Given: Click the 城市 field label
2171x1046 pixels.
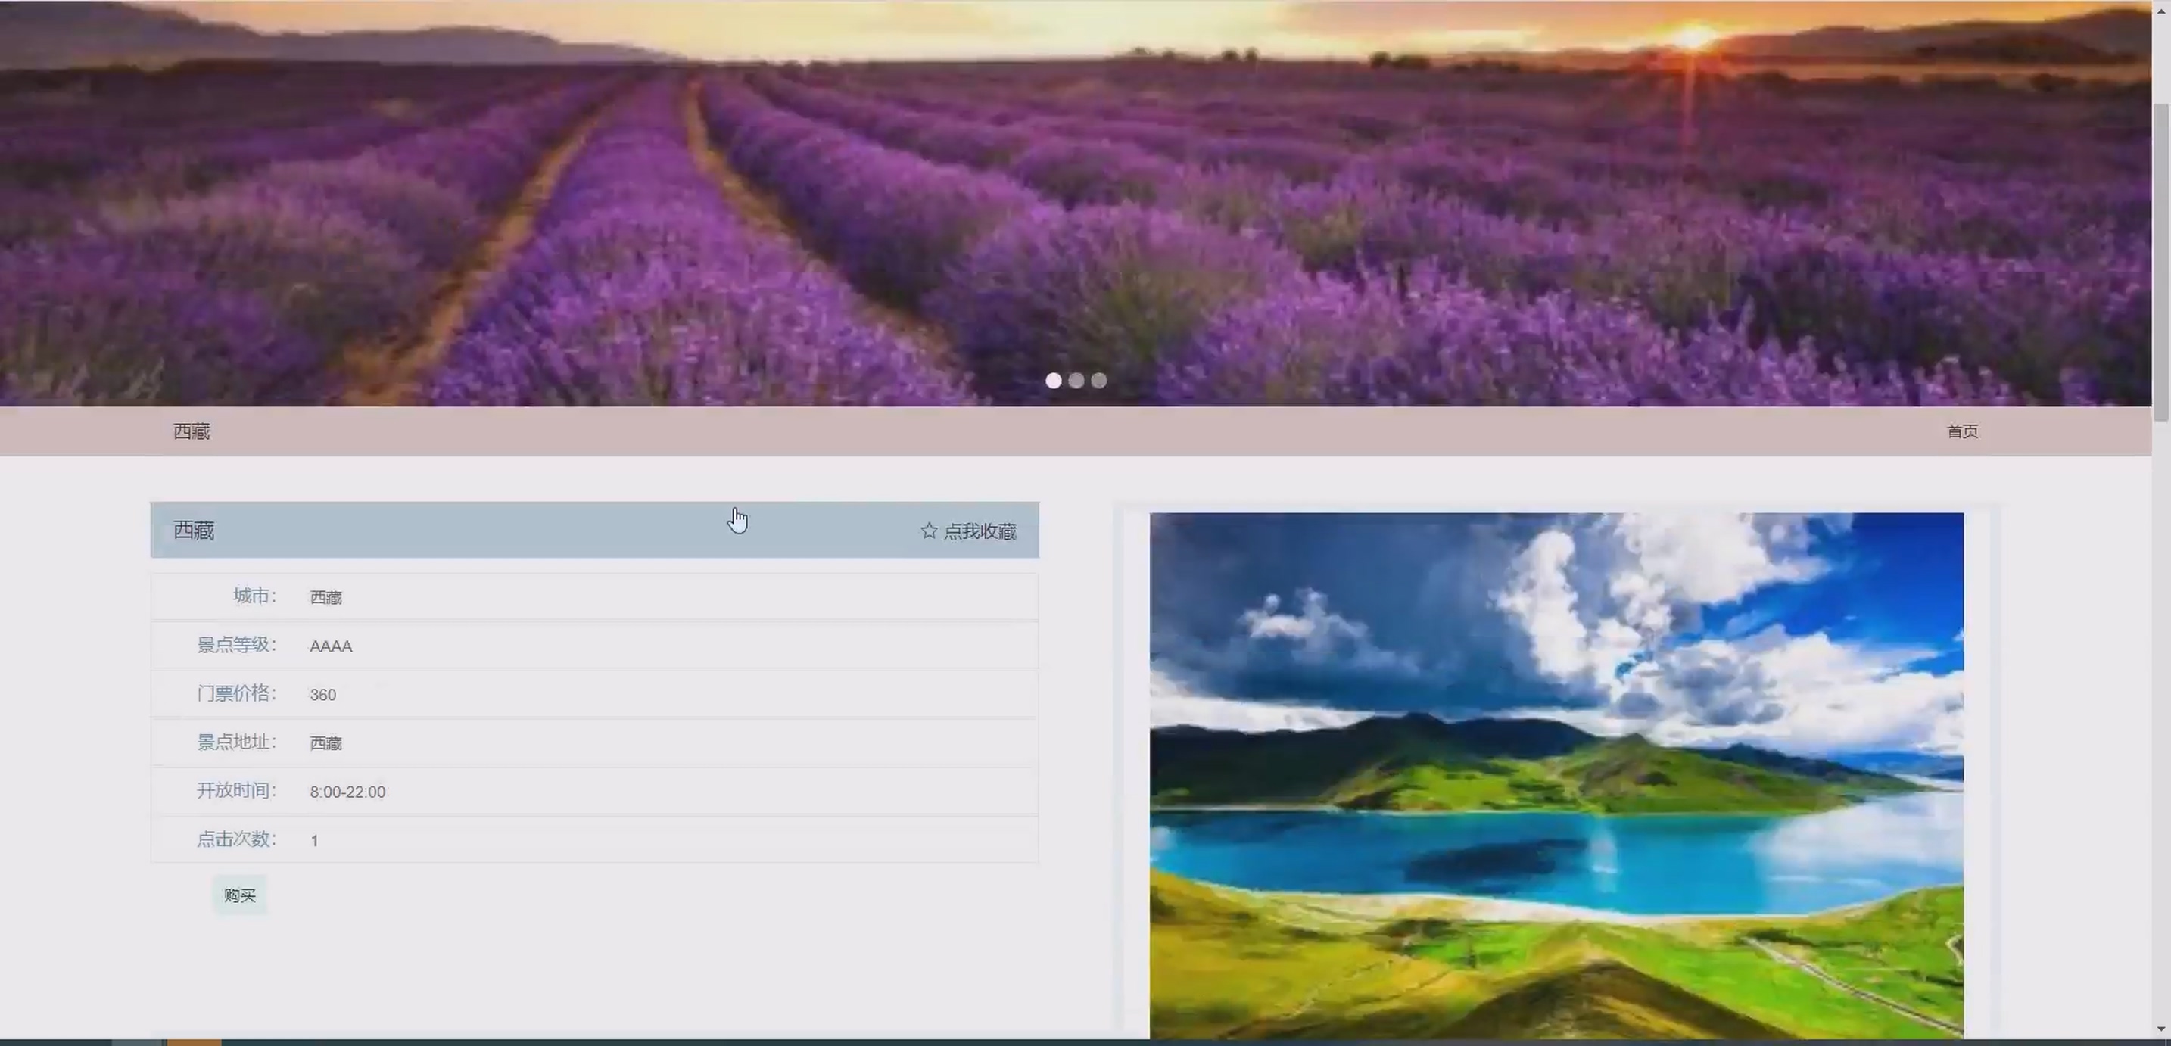Looking at the screenshot, I should tap(254, 596).
